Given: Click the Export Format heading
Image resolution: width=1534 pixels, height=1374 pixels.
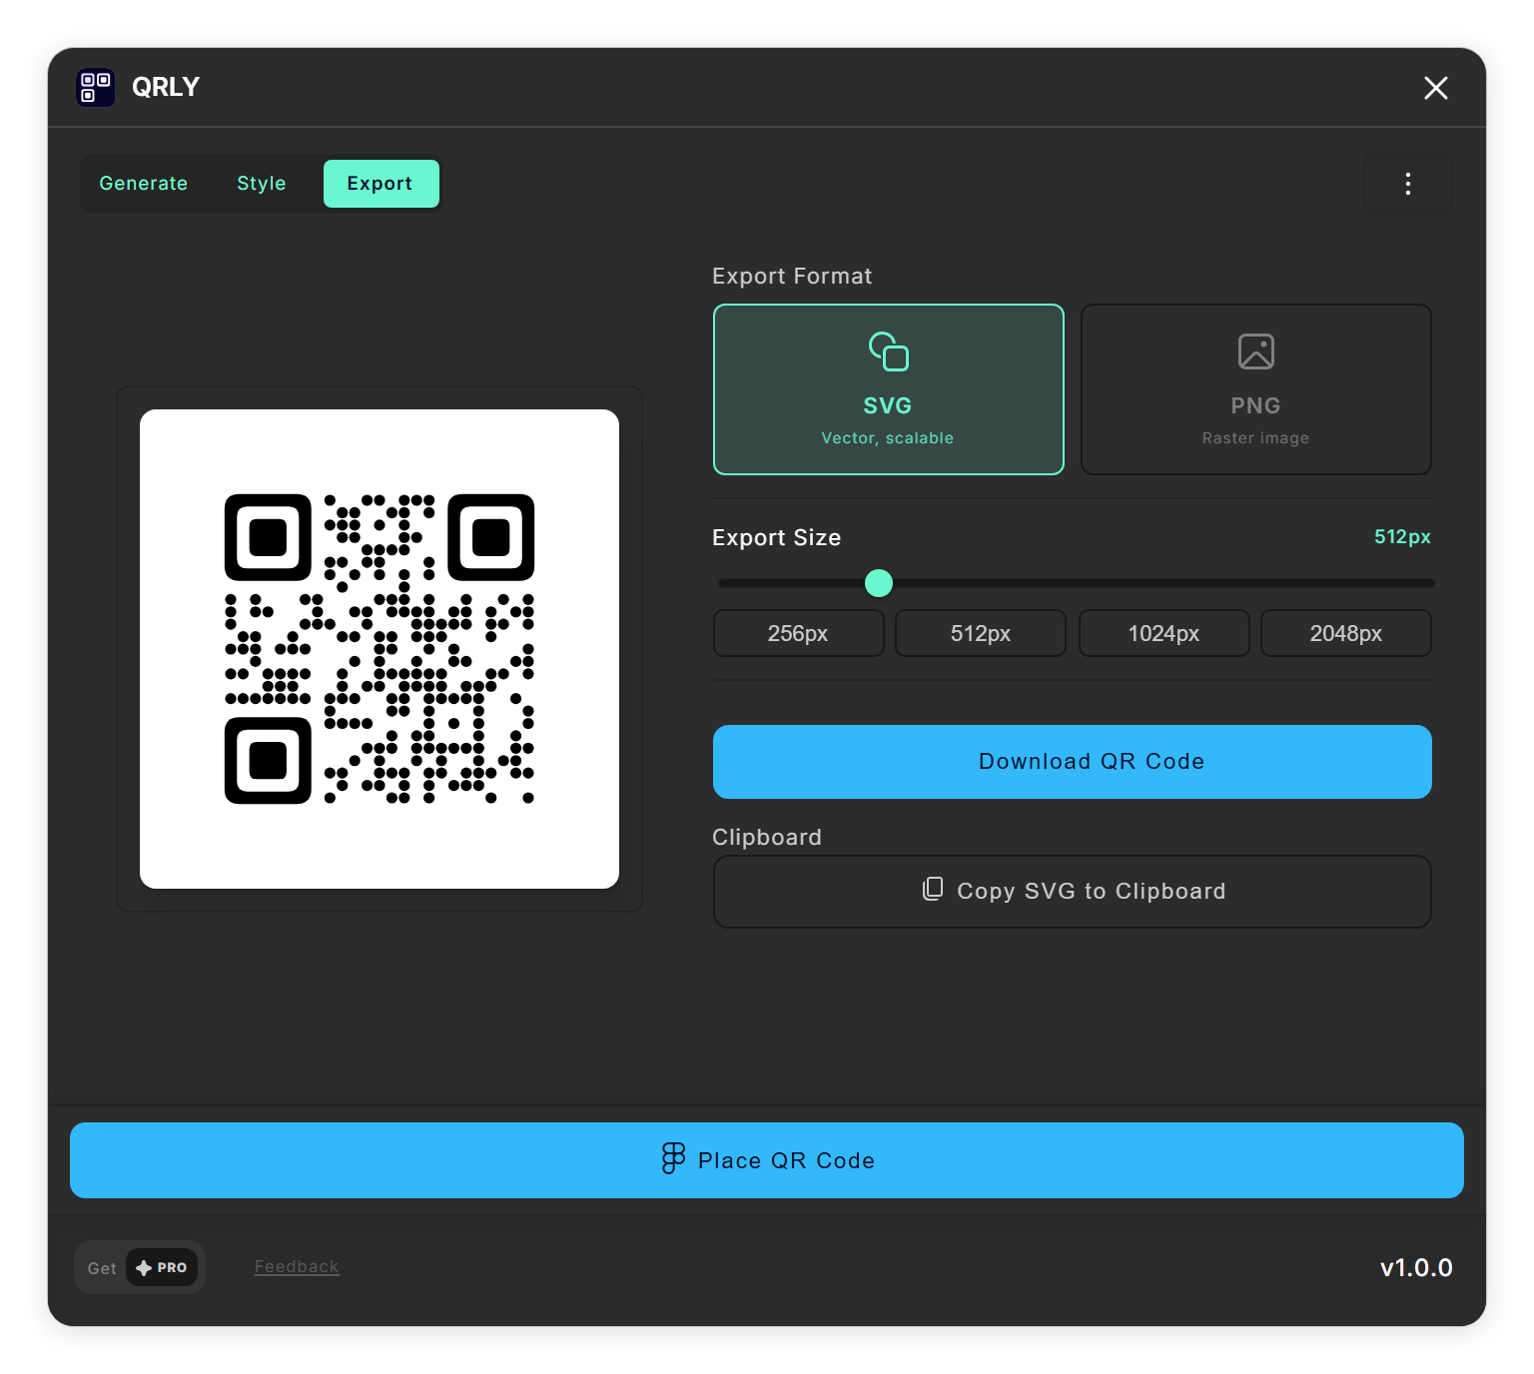Looking at the screenshot, I should tap(792, 276).
